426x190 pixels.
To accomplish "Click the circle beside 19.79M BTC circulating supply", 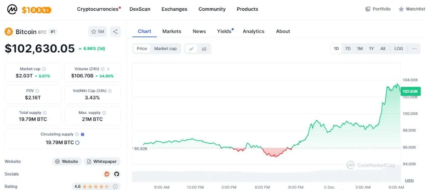I will click(77, 143).
